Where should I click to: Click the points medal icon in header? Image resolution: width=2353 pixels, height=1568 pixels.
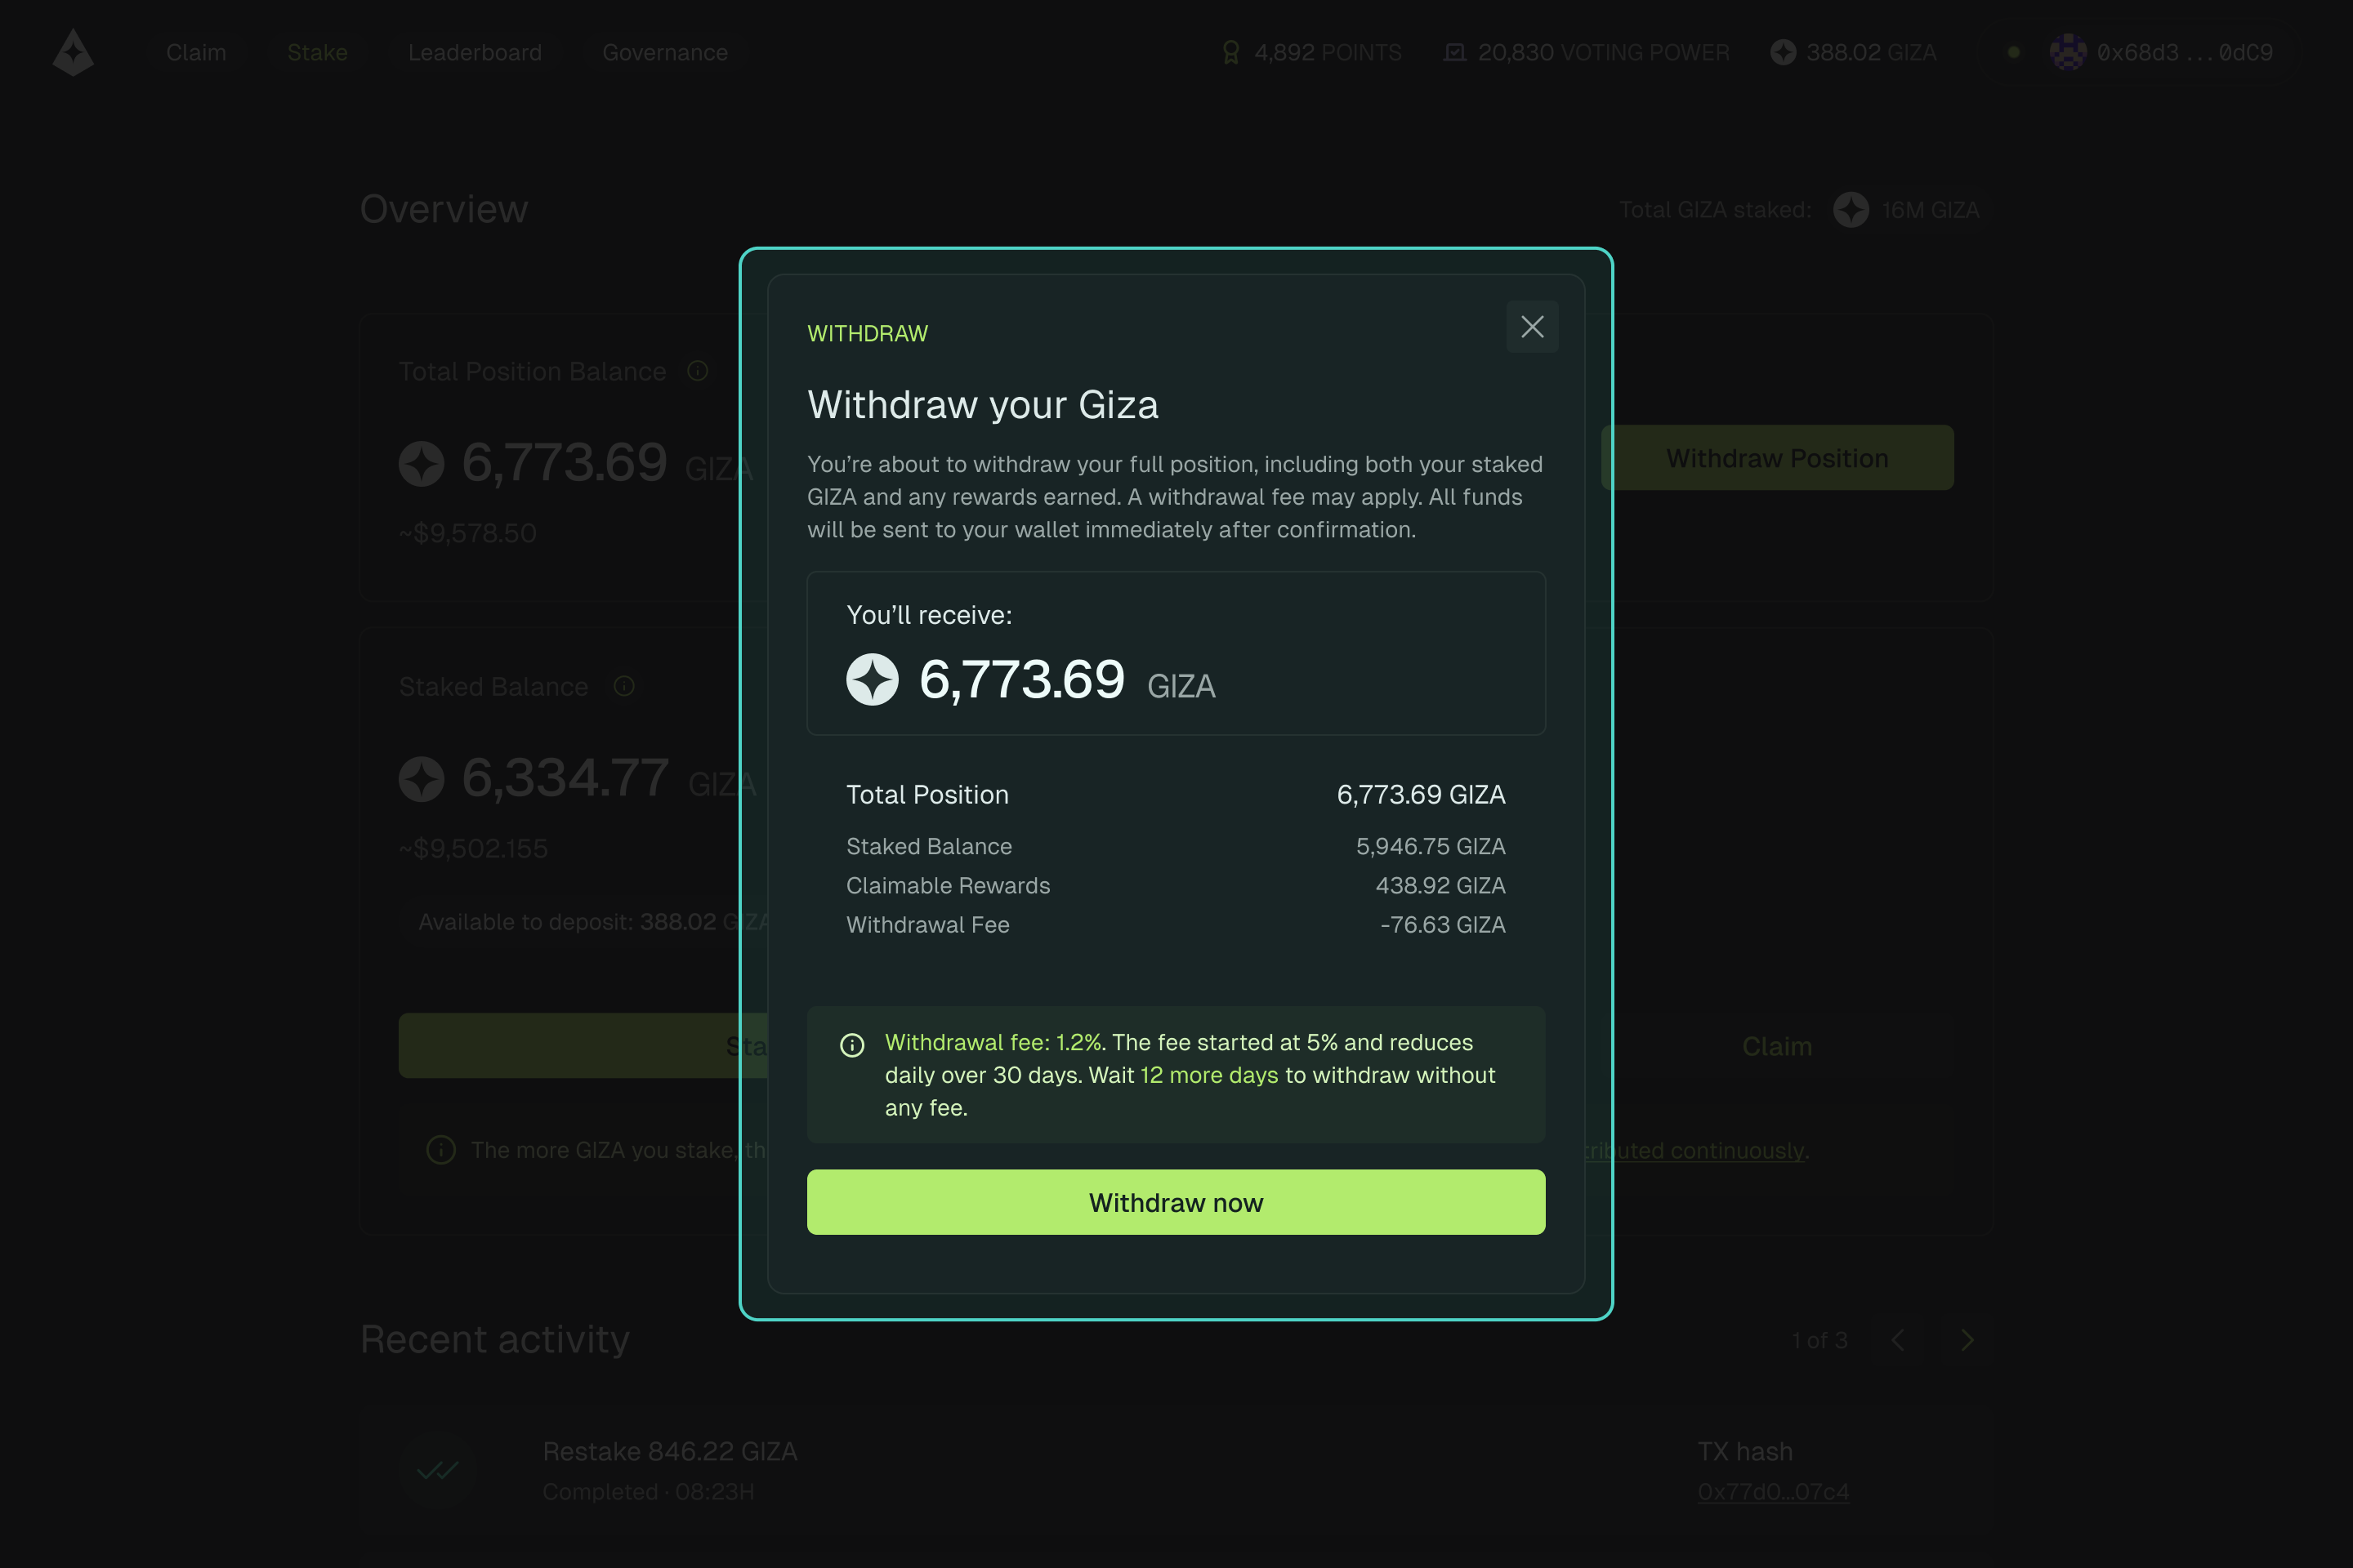[x=1230, y=52]
